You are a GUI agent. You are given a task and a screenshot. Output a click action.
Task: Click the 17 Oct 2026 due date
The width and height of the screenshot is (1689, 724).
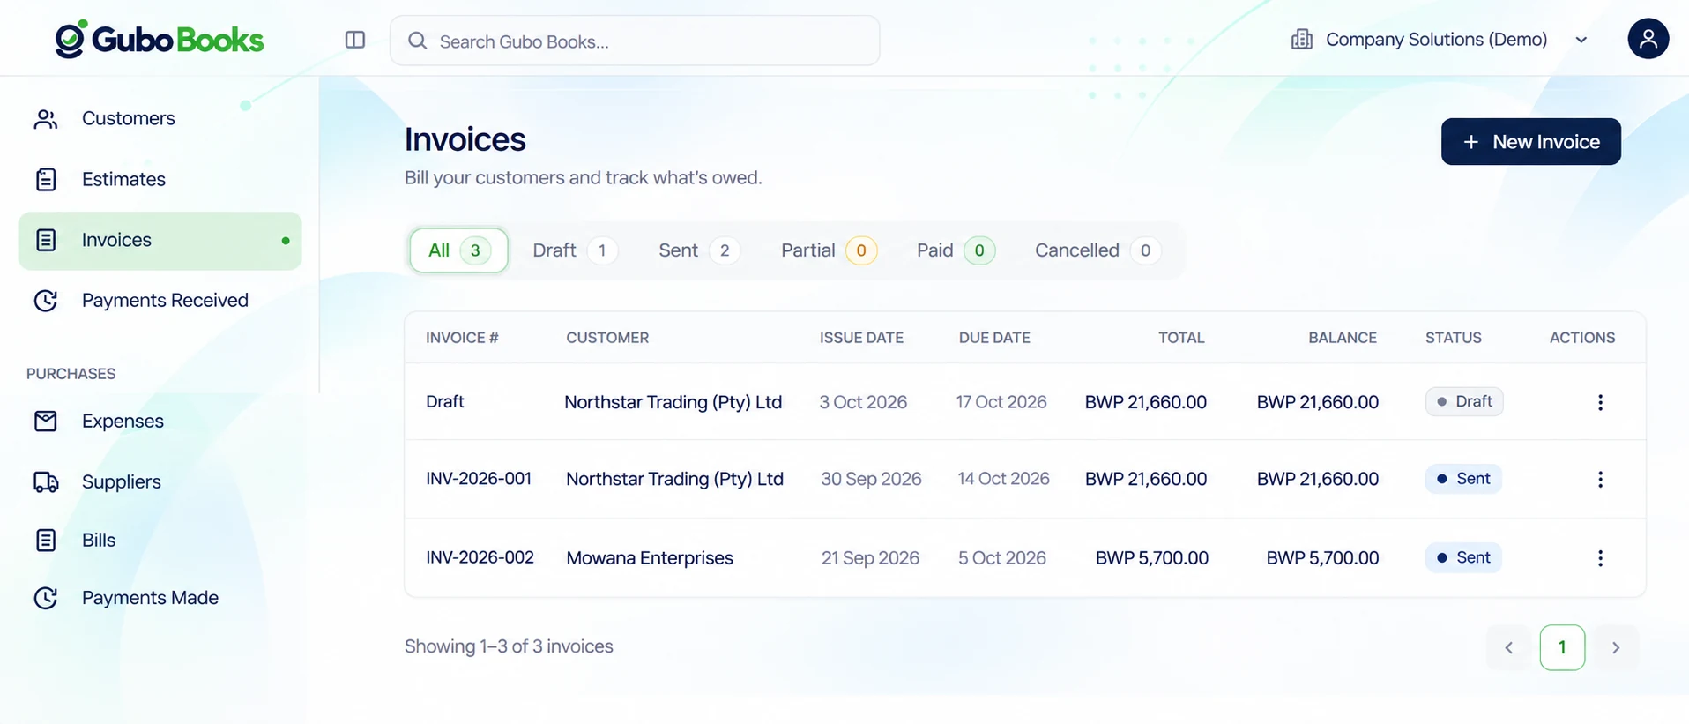[1001, 402]
